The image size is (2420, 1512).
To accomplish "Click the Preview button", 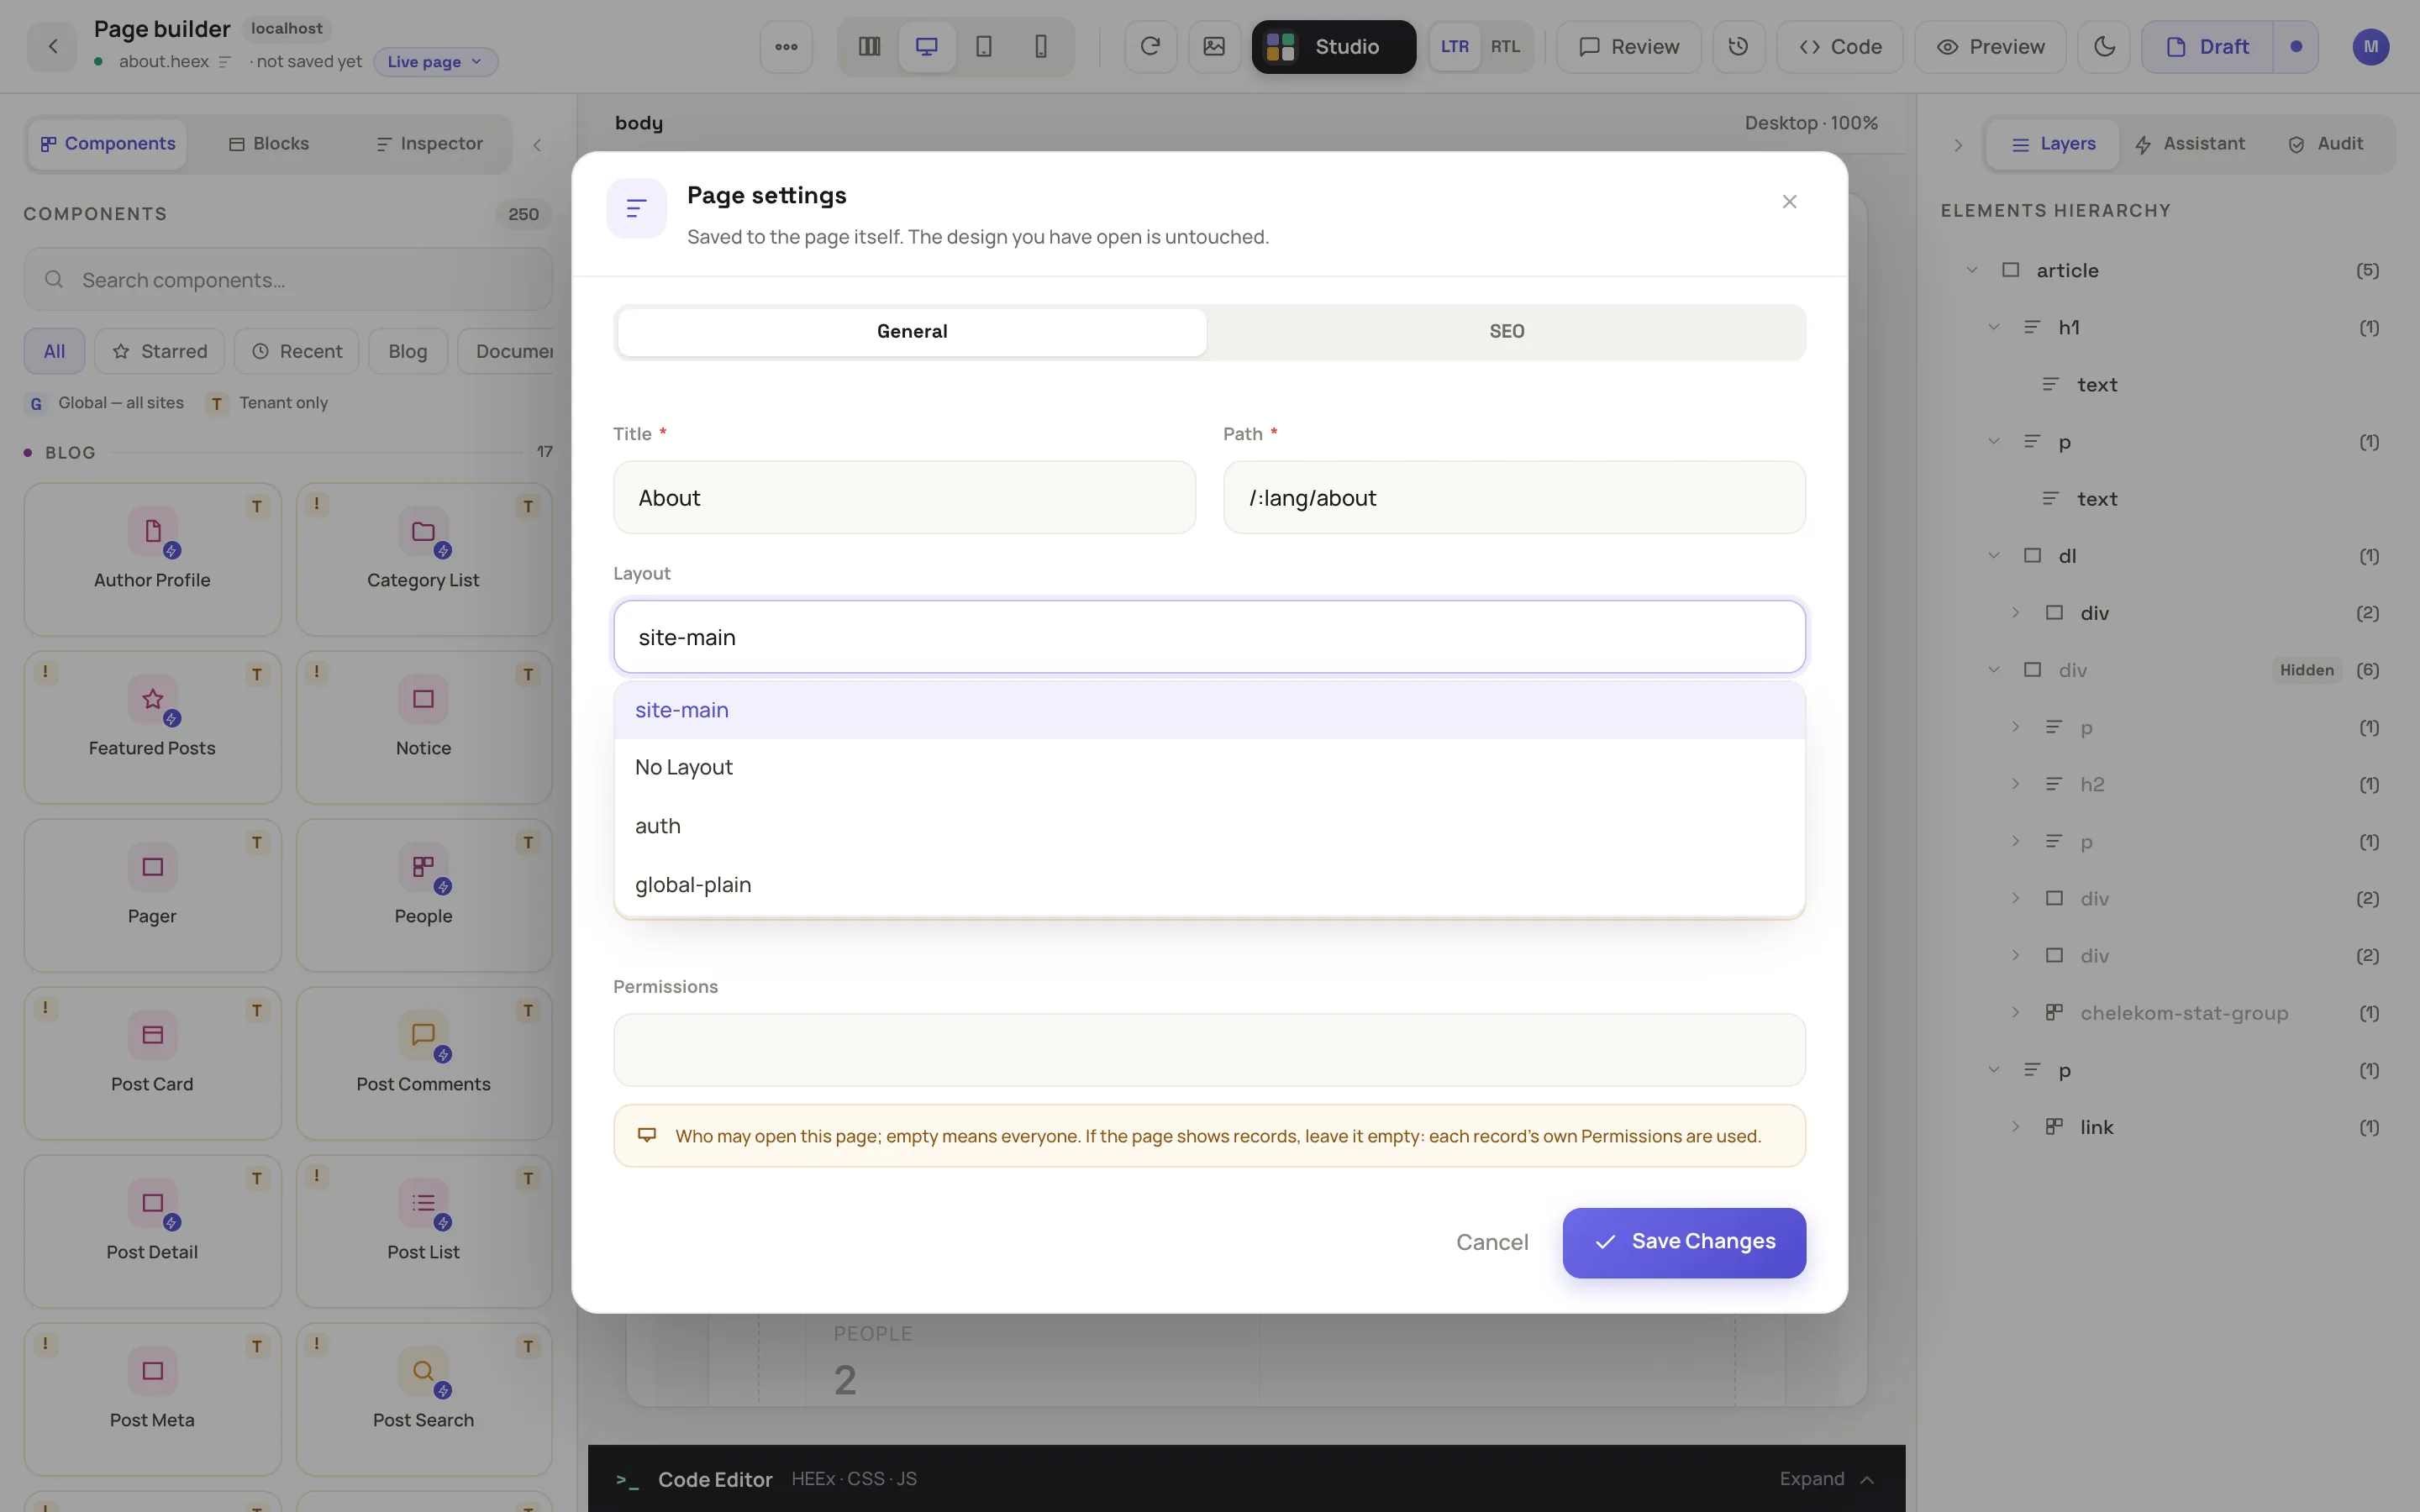I will [x=1990, y=47].
